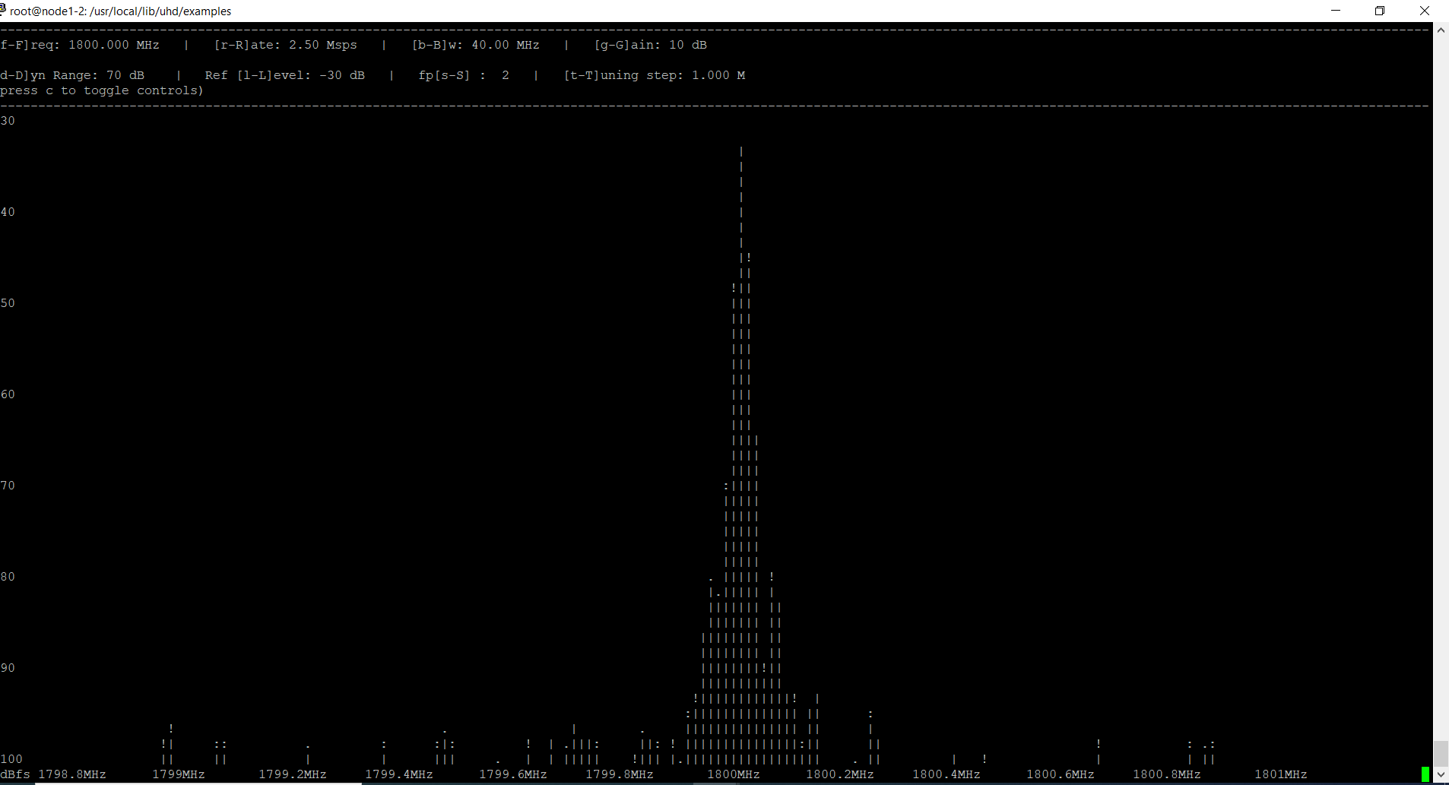This screenshot has width=1449, height=785.
Task: Click the '[r-R]ate: 2.50 Msps' text
Action: pyautogui.click(x=285, y=45)
